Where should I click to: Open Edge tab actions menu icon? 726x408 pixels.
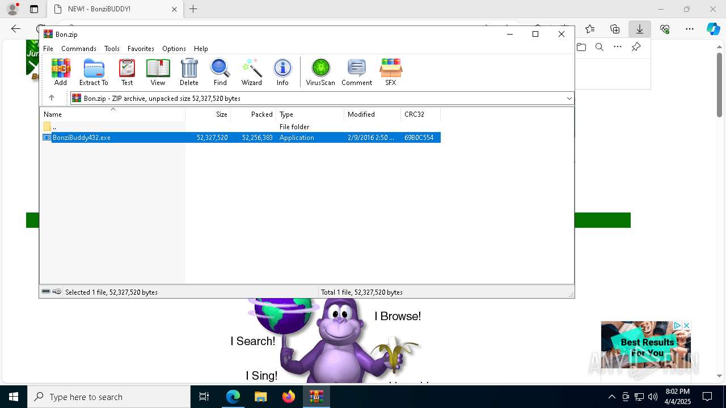tap(34, 9)
